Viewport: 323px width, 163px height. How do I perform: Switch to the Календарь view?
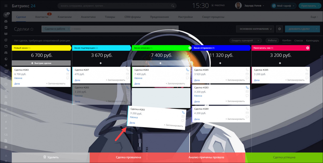[x=313, y=40]
